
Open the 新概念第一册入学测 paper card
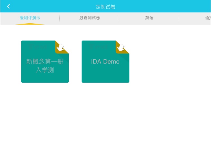45,62
